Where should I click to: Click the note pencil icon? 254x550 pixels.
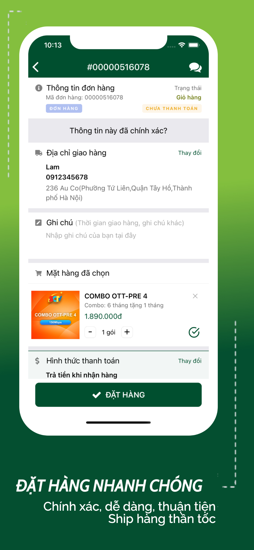tap(38, 222)
